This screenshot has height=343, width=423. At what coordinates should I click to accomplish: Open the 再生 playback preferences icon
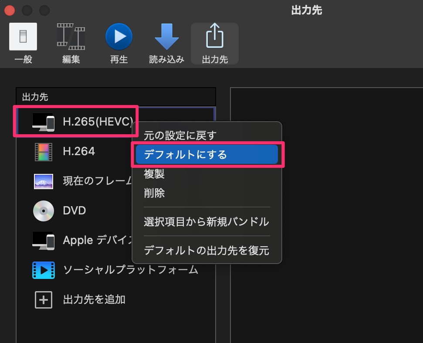coord(118,37)
